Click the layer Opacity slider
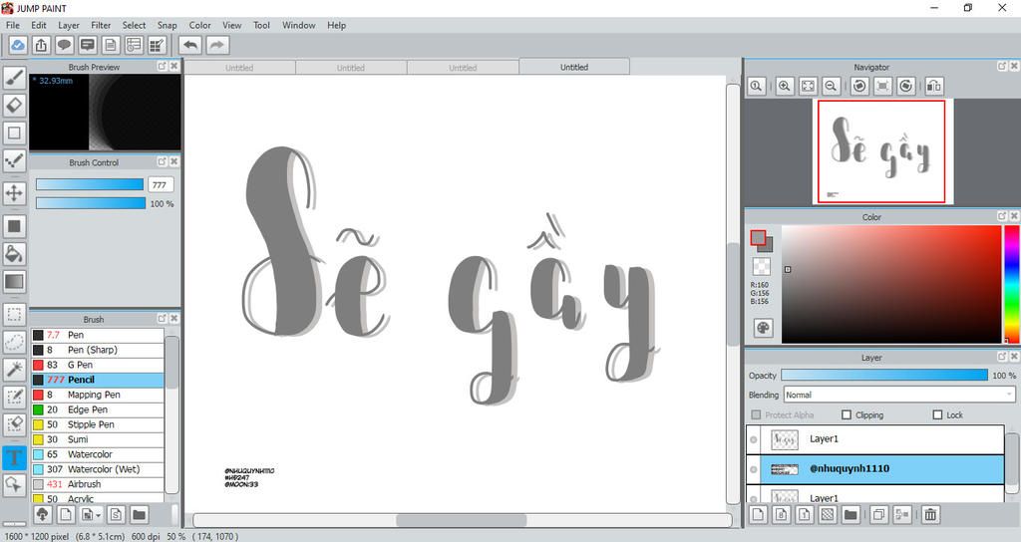This screenshot has height=542, width=1021. pos(884,375)
